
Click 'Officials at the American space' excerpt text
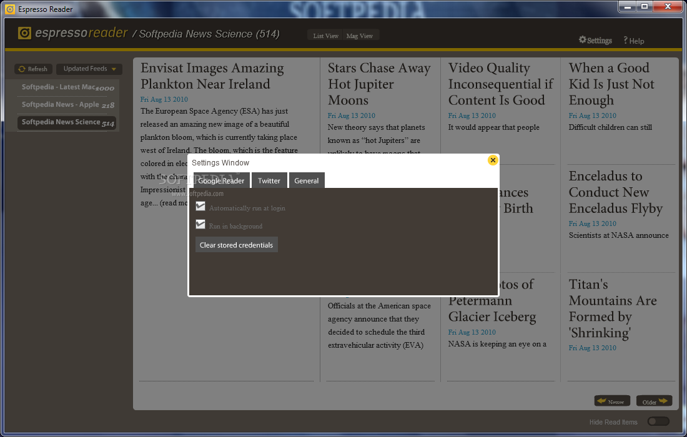click(x=379, y=306)
